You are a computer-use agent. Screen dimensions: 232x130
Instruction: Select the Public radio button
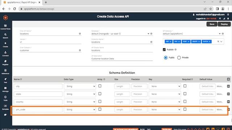166,58
